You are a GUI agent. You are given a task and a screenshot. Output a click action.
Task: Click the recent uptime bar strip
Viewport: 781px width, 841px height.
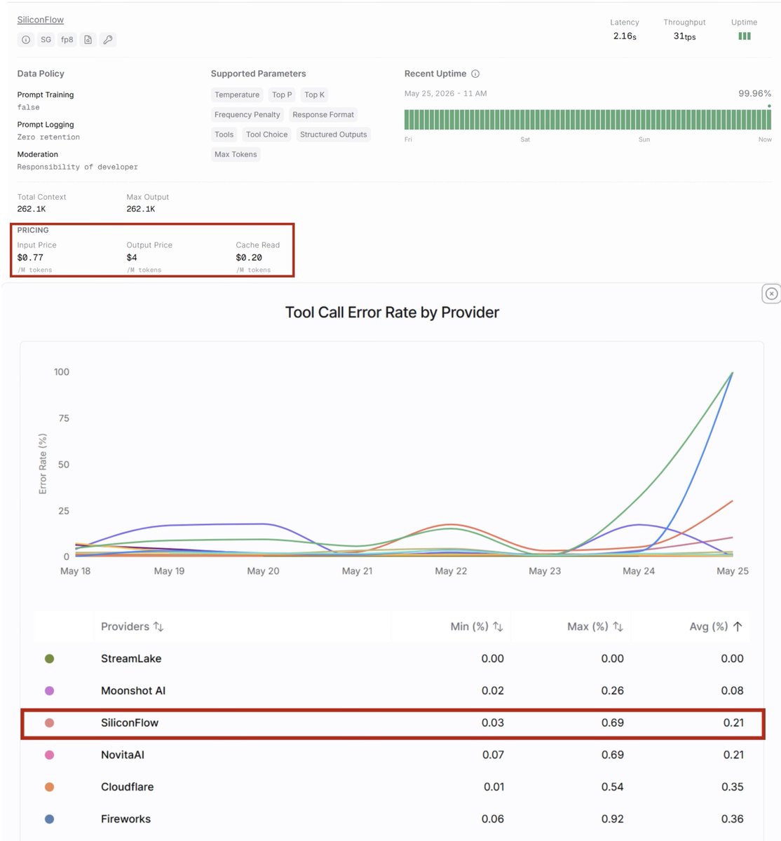tap(588, 119)
